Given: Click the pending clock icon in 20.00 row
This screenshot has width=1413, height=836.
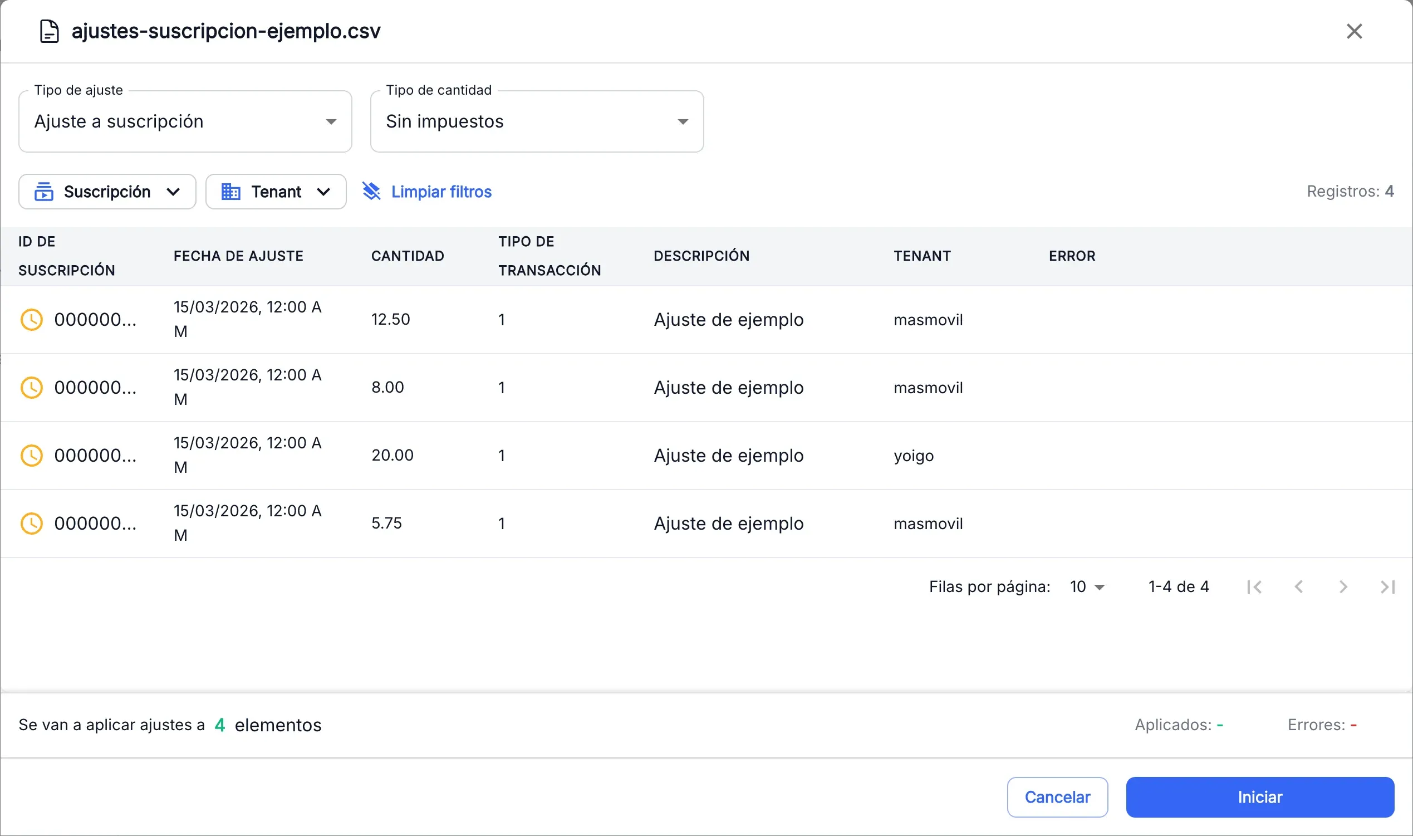Looking at the screenshot, I should pos(32,455).
